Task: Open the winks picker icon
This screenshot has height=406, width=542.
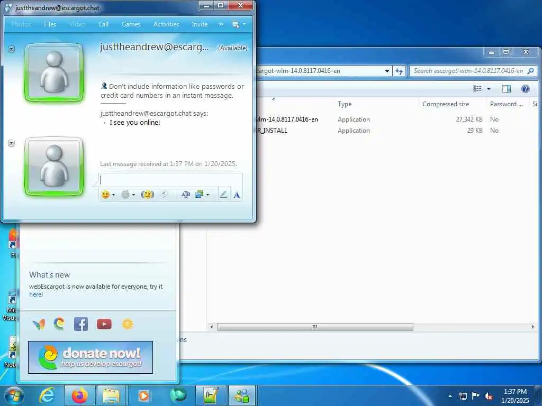Action: click(x=125, y=195)
